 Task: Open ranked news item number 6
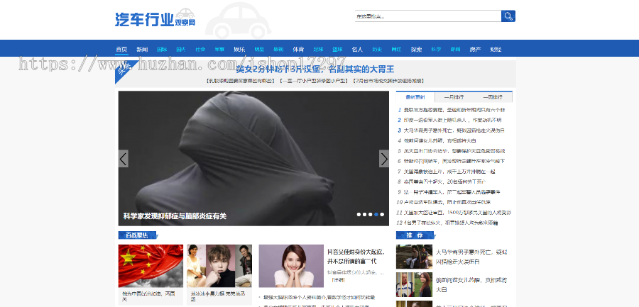click(454, 161)
